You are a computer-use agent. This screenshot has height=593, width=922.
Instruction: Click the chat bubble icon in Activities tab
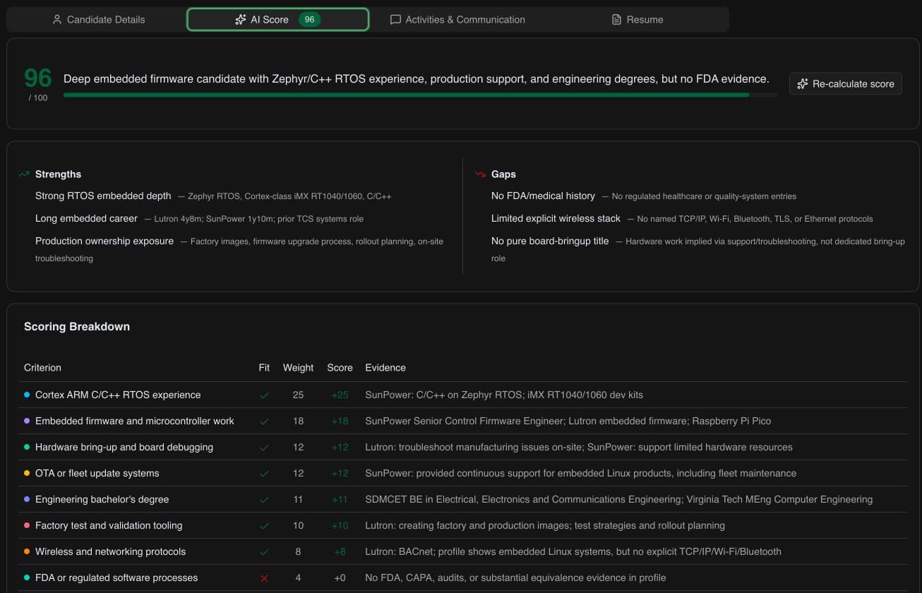(395, 20)
